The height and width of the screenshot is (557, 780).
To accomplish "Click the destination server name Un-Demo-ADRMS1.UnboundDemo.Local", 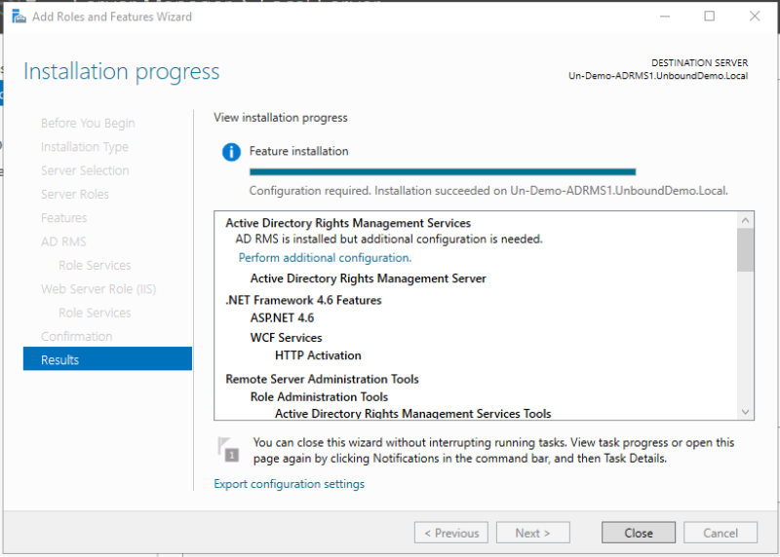I will 658,76.
